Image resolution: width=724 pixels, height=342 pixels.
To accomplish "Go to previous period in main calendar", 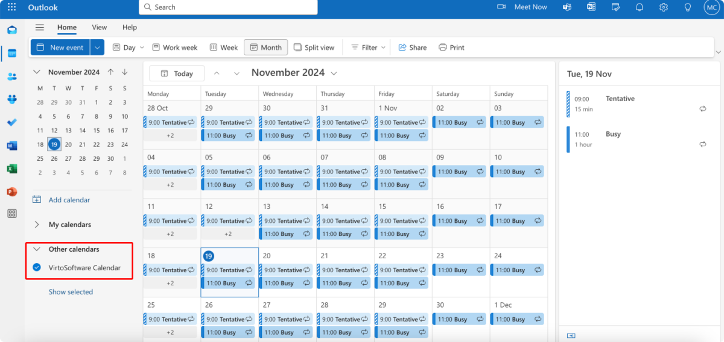I will (217, 73).
